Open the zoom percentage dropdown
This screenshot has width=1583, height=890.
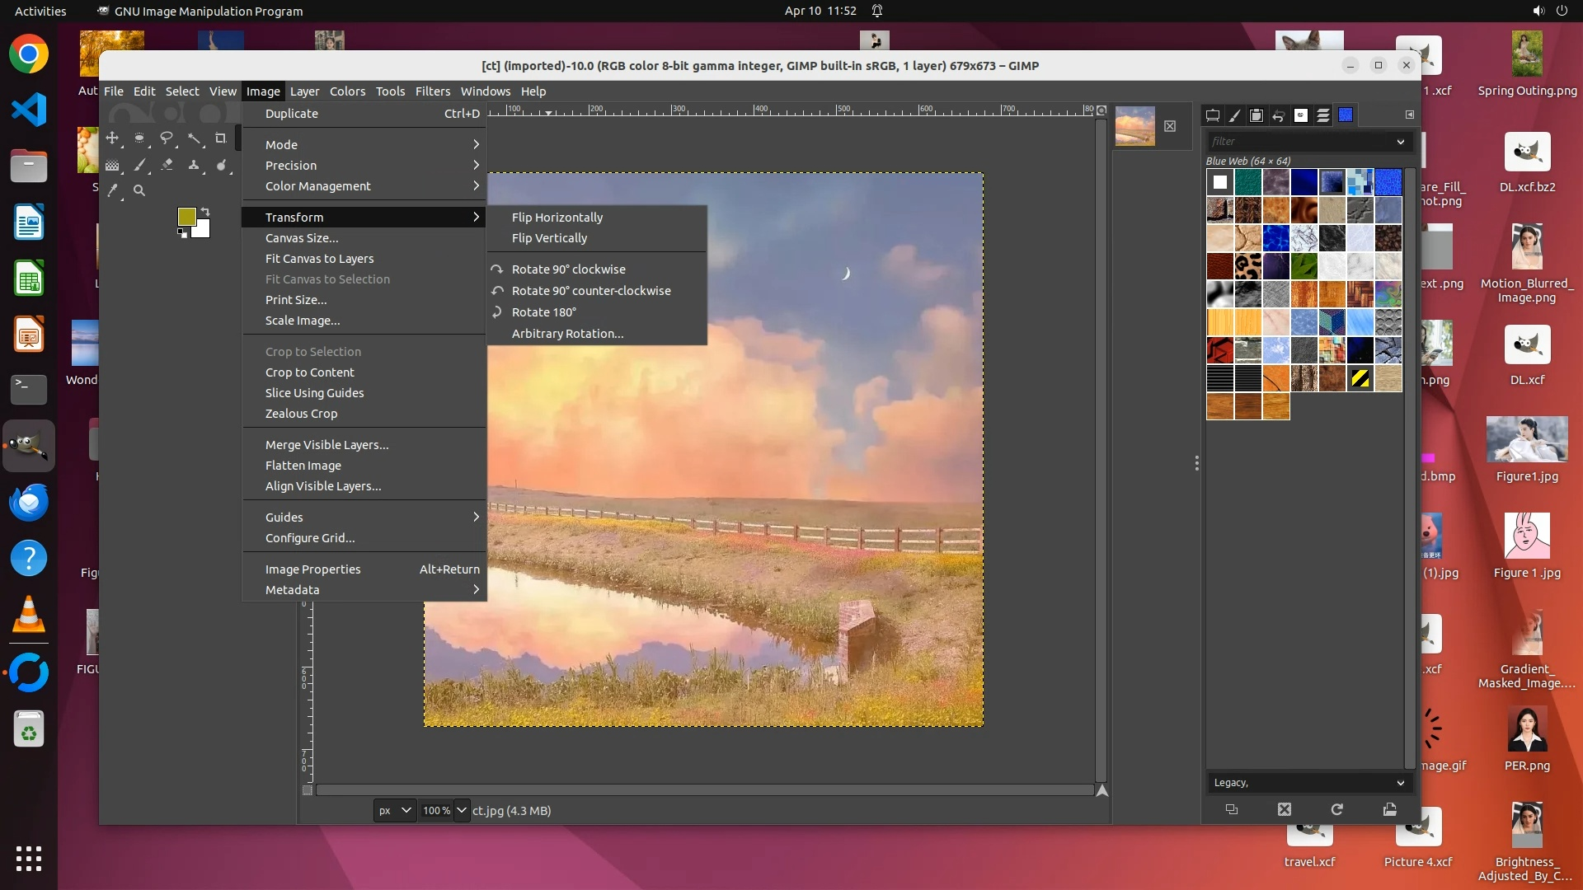[x=461, y=811]
